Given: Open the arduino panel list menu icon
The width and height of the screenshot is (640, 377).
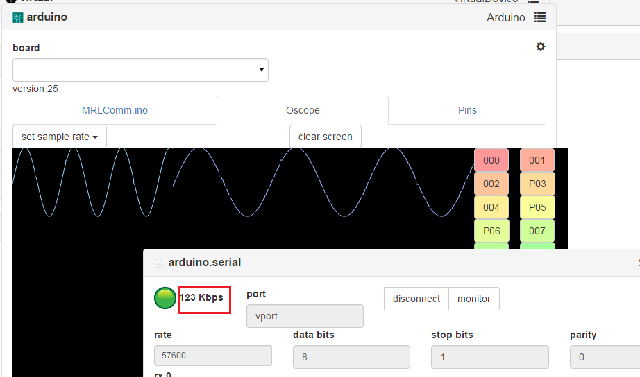Looking at the screenshot, I should click(x=540, y=17).
